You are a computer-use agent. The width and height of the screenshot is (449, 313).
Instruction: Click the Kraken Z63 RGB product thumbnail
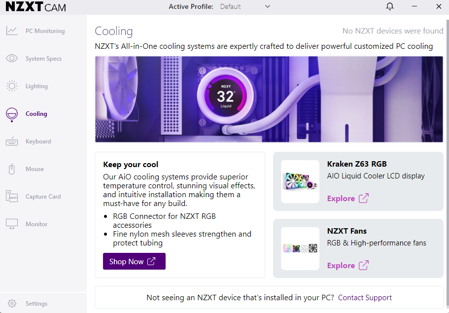[x=300, y=181]
